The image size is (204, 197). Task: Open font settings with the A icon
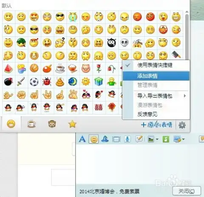(x=82, y=139)
